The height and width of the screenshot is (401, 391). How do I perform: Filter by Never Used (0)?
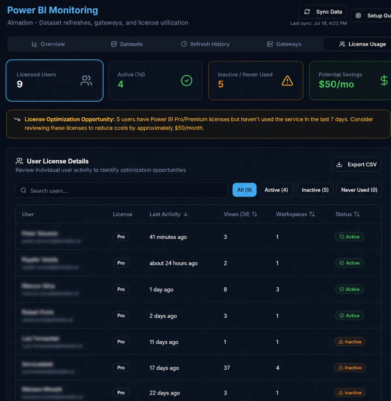(x=359, y=190)
